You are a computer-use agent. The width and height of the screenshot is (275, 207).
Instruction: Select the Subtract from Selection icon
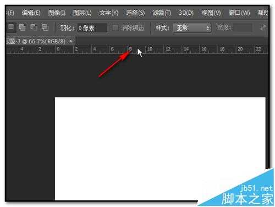34,27
